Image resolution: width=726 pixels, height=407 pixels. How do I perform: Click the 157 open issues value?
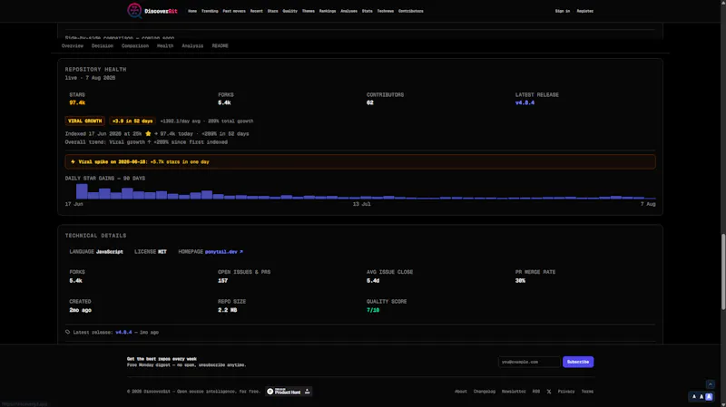[222, 281]
